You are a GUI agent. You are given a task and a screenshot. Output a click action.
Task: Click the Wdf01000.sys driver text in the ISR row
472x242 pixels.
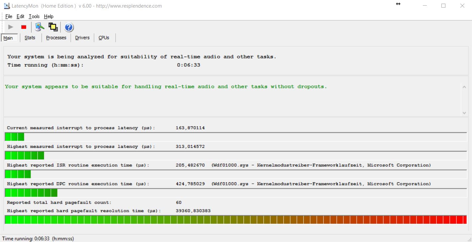[x=321, y=165]
